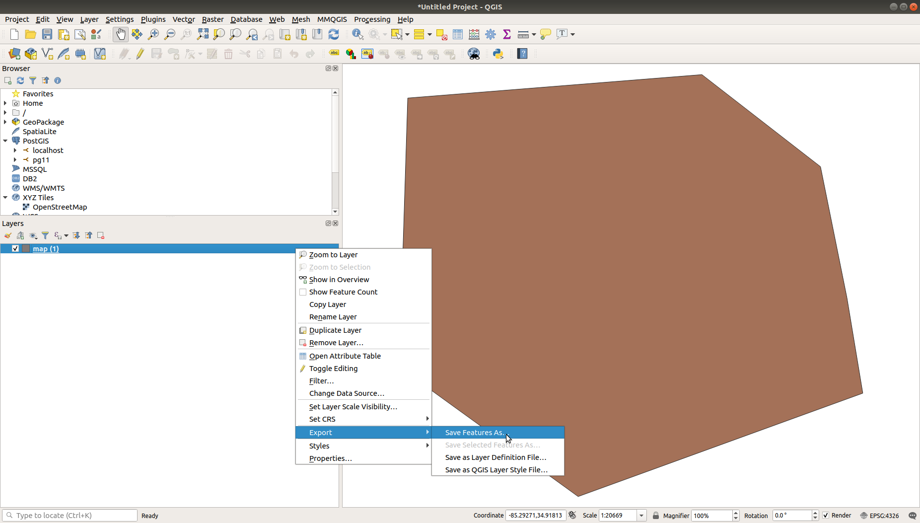920x523 pixels.
Task: Click the Save Project floppy icon
Action: pyautogui.click(x=47, y=34)
